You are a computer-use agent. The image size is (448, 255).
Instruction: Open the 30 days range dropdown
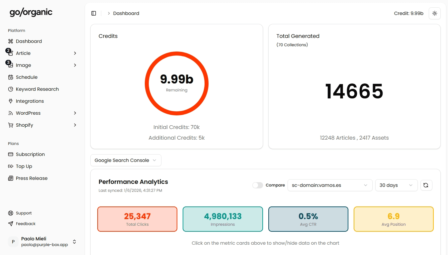click(x=396, y=185)
